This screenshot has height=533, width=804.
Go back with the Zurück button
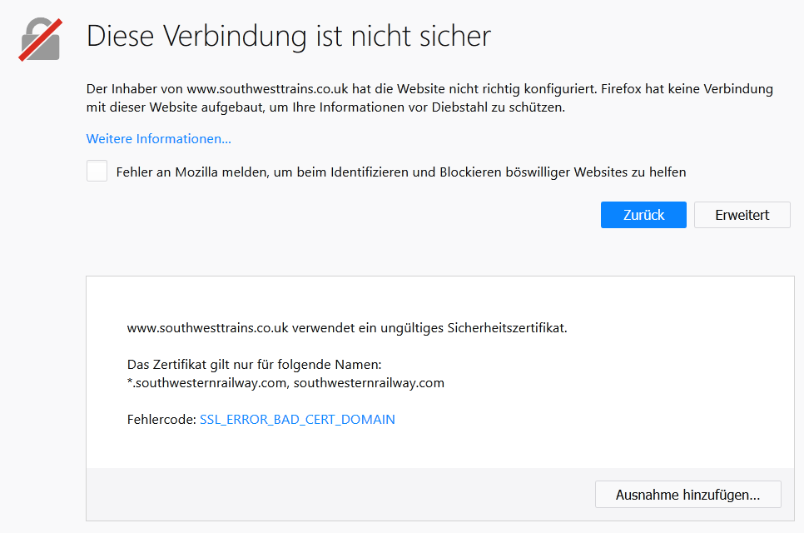643,215
